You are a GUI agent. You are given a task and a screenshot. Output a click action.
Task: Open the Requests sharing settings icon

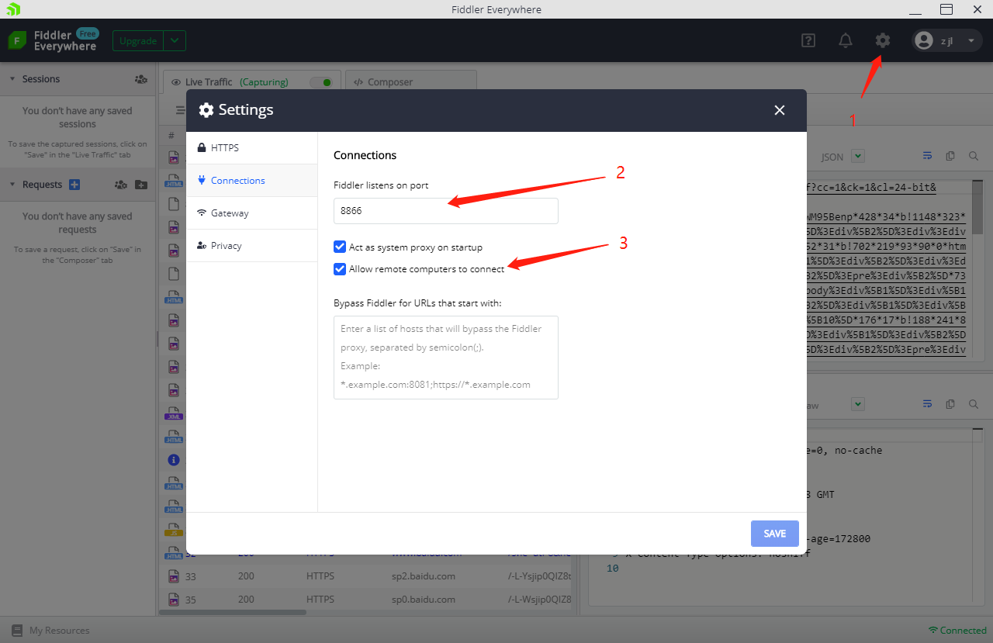120,185
